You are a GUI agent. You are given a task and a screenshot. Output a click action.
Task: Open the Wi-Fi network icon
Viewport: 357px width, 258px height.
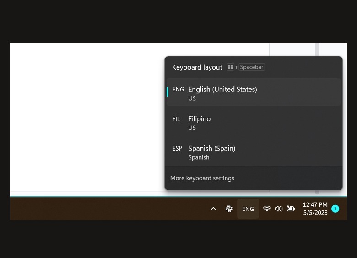(267, 209)
